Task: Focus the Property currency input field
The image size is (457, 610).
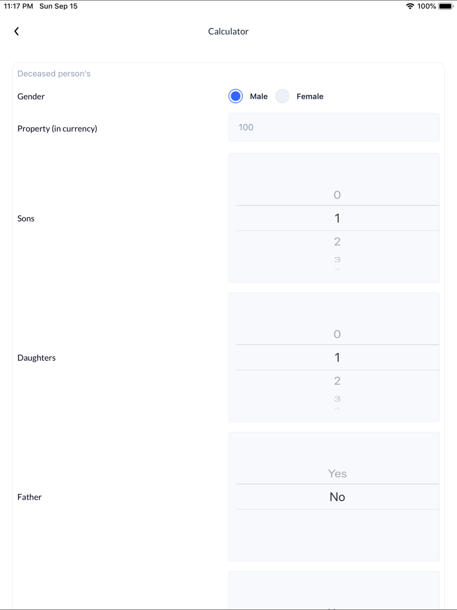Action: [x=334, y=127]
